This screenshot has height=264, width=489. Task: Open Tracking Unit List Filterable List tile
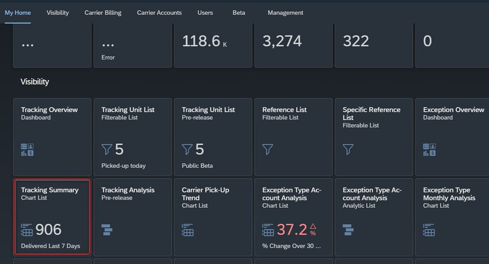(133, 137)
